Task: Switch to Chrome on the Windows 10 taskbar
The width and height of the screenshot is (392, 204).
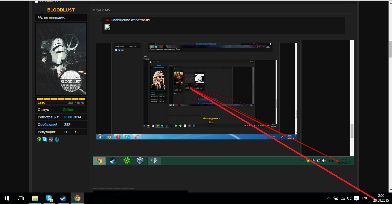Action: pos(77,198)
